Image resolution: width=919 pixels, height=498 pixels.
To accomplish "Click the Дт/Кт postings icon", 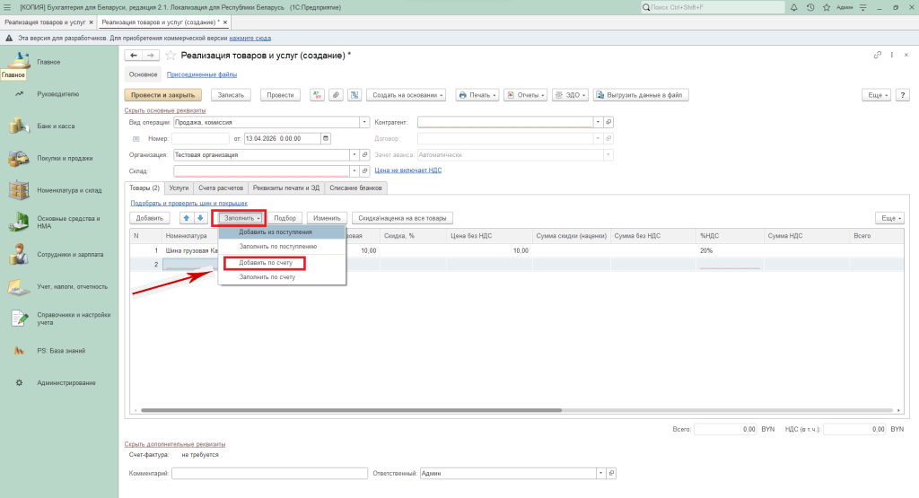I will [x=317, y=95].
